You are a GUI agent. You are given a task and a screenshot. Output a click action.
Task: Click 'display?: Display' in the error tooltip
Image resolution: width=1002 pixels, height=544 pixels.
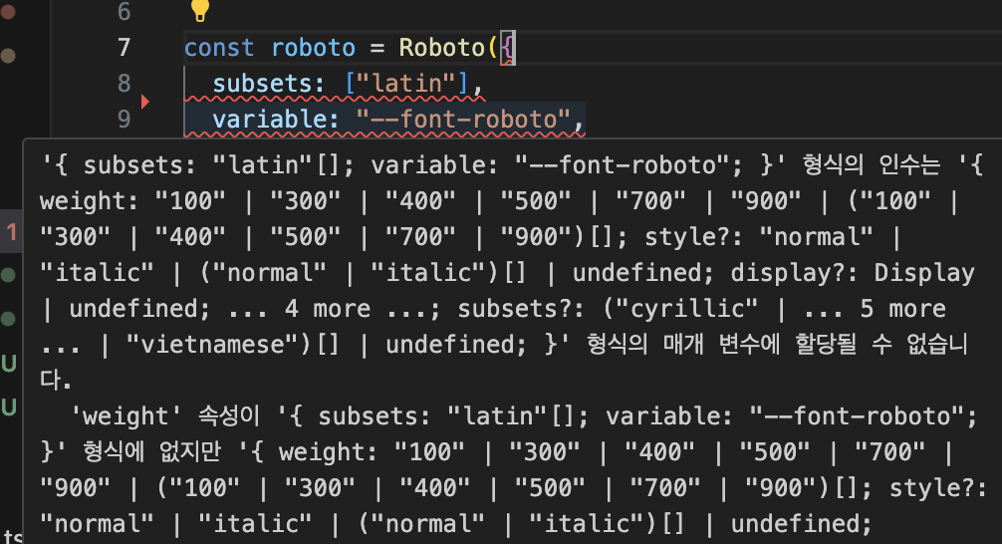point(853,273)
